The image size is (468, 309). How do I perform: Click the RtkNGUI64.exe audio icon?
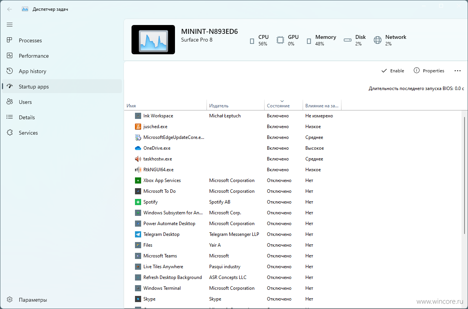pyautogui.click(x=138, y=170)
